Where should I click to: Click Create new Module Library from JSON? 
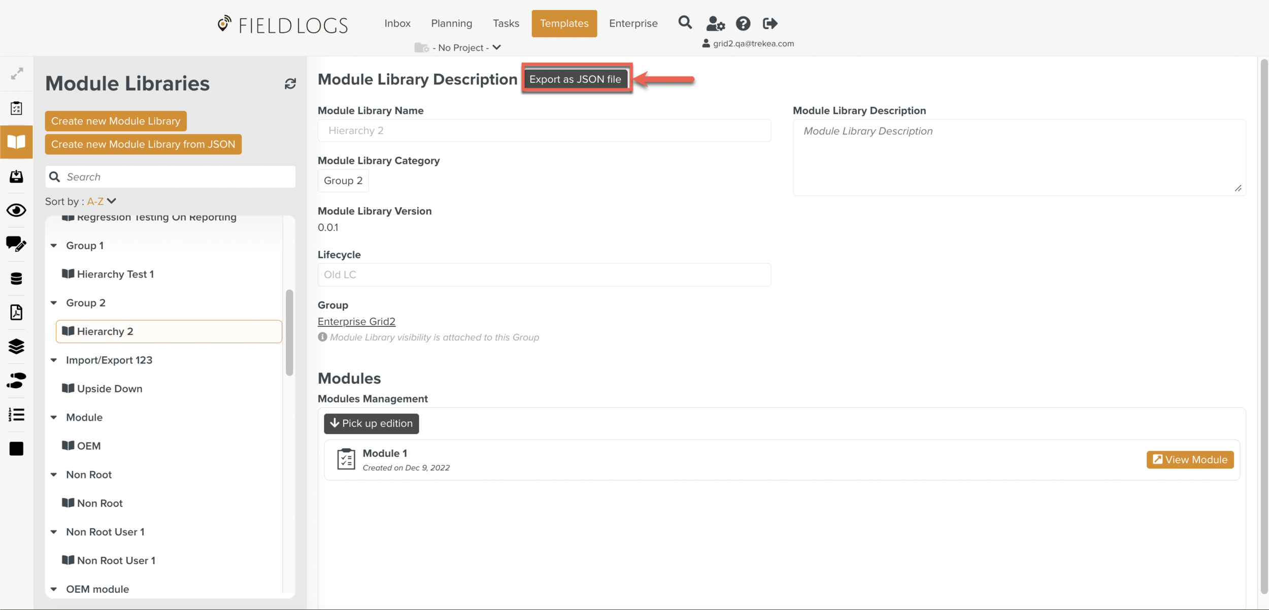click(143, 144)
